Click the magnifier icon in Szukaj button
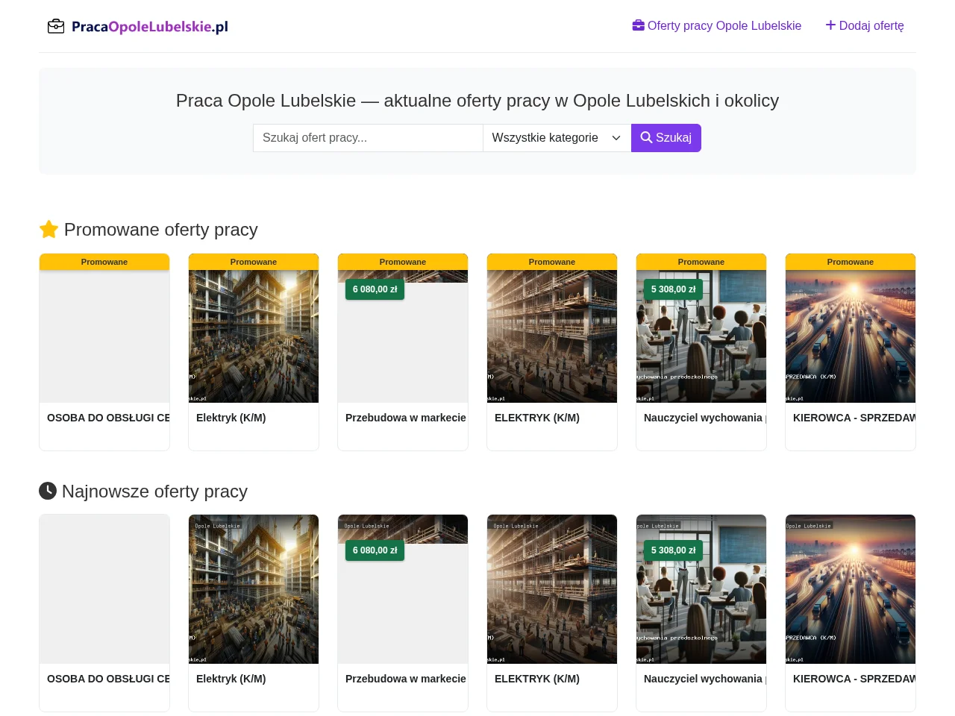 point(646,137)
